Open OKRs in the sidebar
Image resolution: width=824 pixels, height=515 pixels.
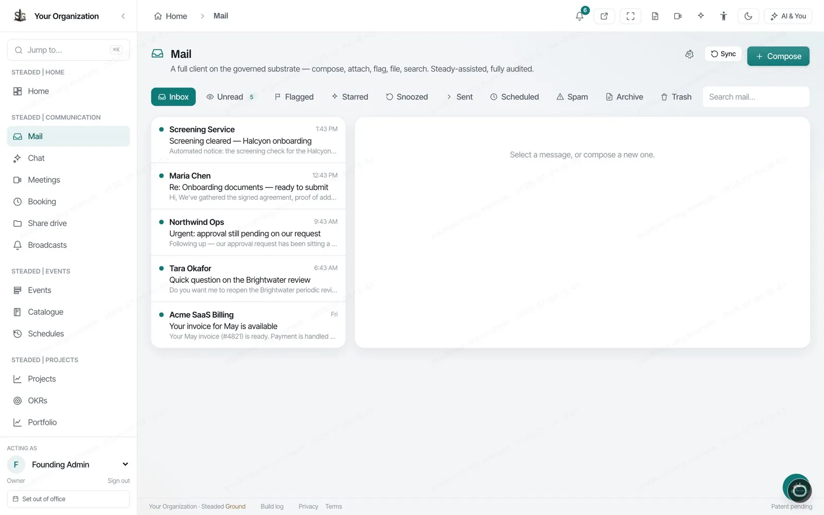[68, 401]
